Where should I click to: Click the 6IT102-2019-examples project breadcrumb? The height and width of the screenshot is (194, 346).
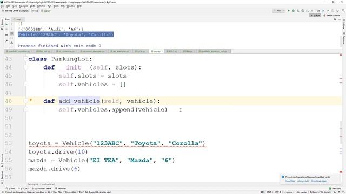point(16,11)
